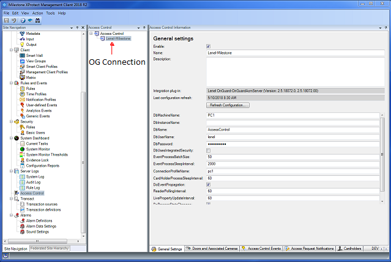Select the Roles keys icon

(x=22, y=127)
